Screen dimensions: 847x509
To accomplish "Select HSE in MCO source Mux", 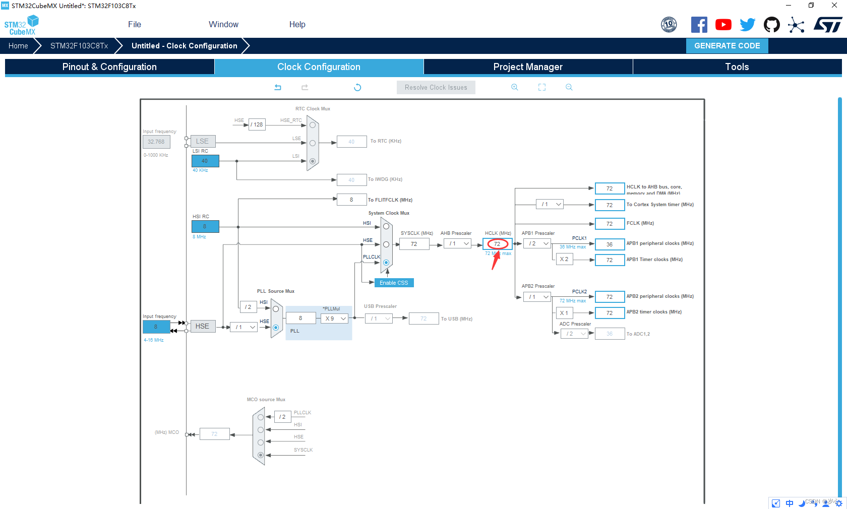I will pyautogui.click(x=261, y=442).
